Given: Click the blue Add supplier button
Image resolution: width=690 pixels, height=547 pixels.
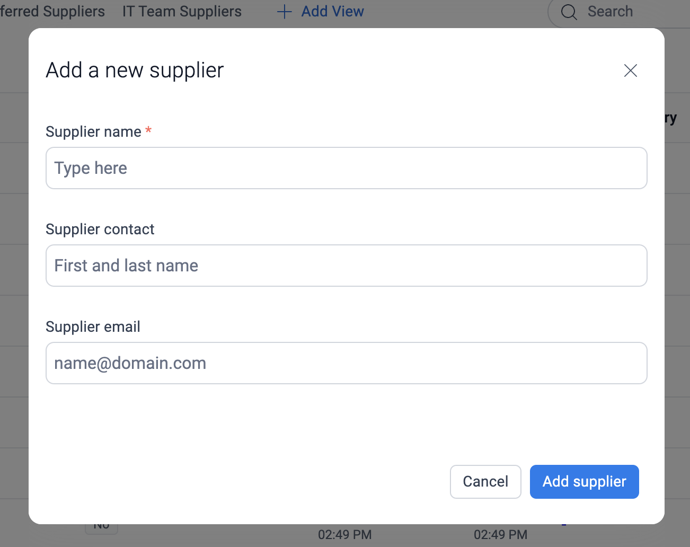Looking at the screenshot, I should click(584, 481).
